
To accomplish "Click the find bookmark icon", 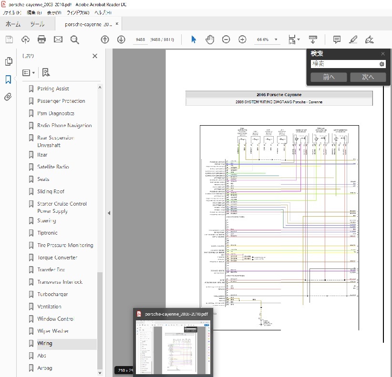I will tap(46, 73).
